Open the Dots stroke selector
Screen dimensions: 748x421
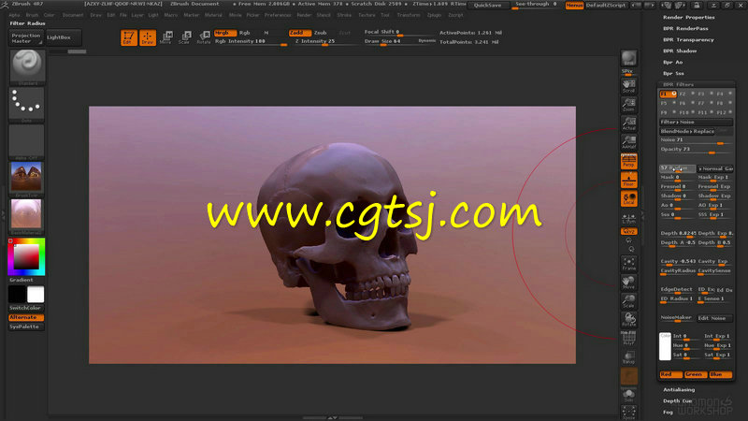[27, 103]
